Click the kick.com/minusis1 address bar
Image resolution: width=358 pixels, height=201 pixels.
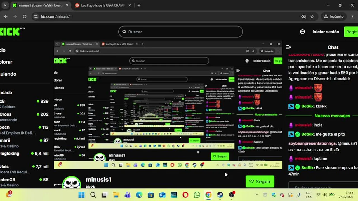click(168, 16)
